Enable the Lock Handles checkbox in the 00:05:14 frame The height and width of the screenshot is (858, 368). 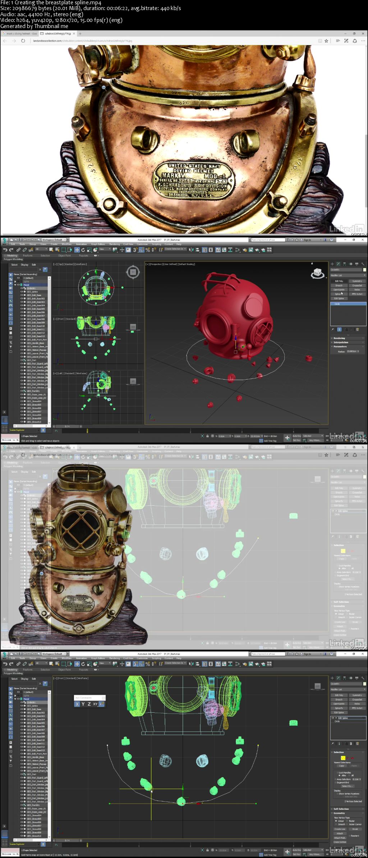pos(337,772)
